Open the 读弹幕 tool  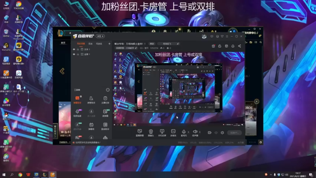(x=105, y=113)
